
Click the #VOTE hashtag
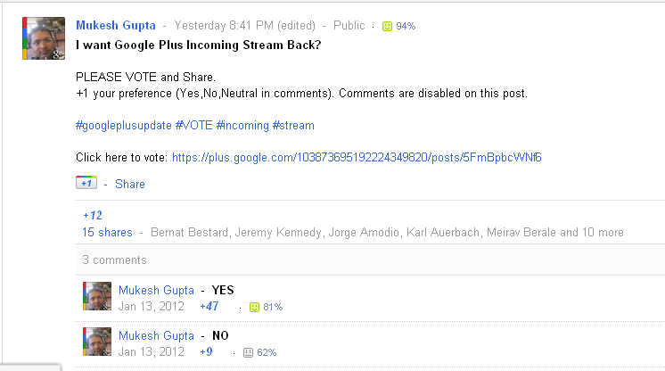[x=193, y=126]
